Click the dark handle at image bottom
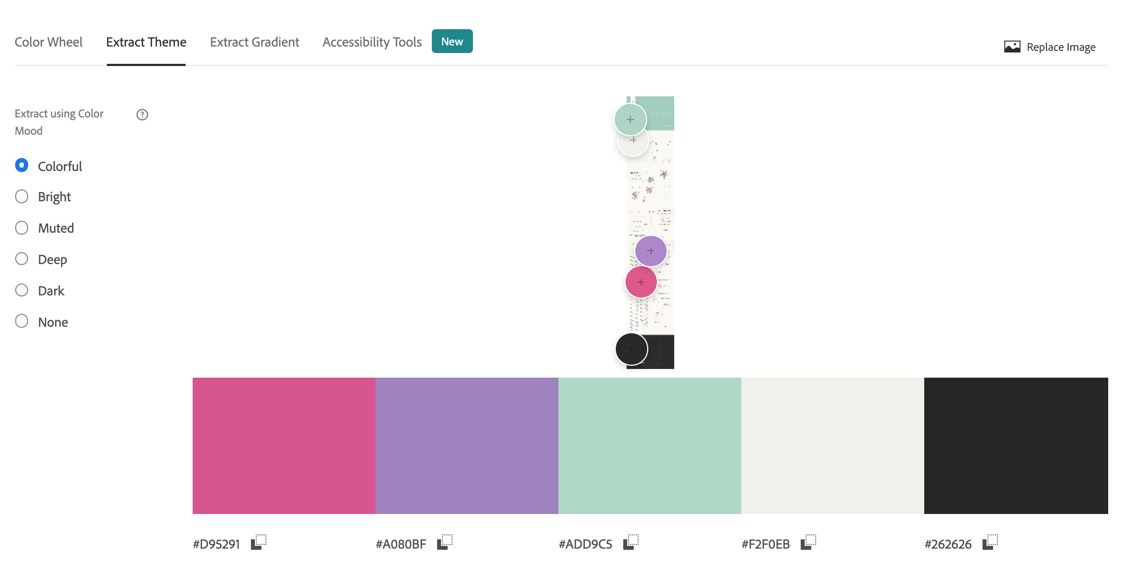 point(631,349)
